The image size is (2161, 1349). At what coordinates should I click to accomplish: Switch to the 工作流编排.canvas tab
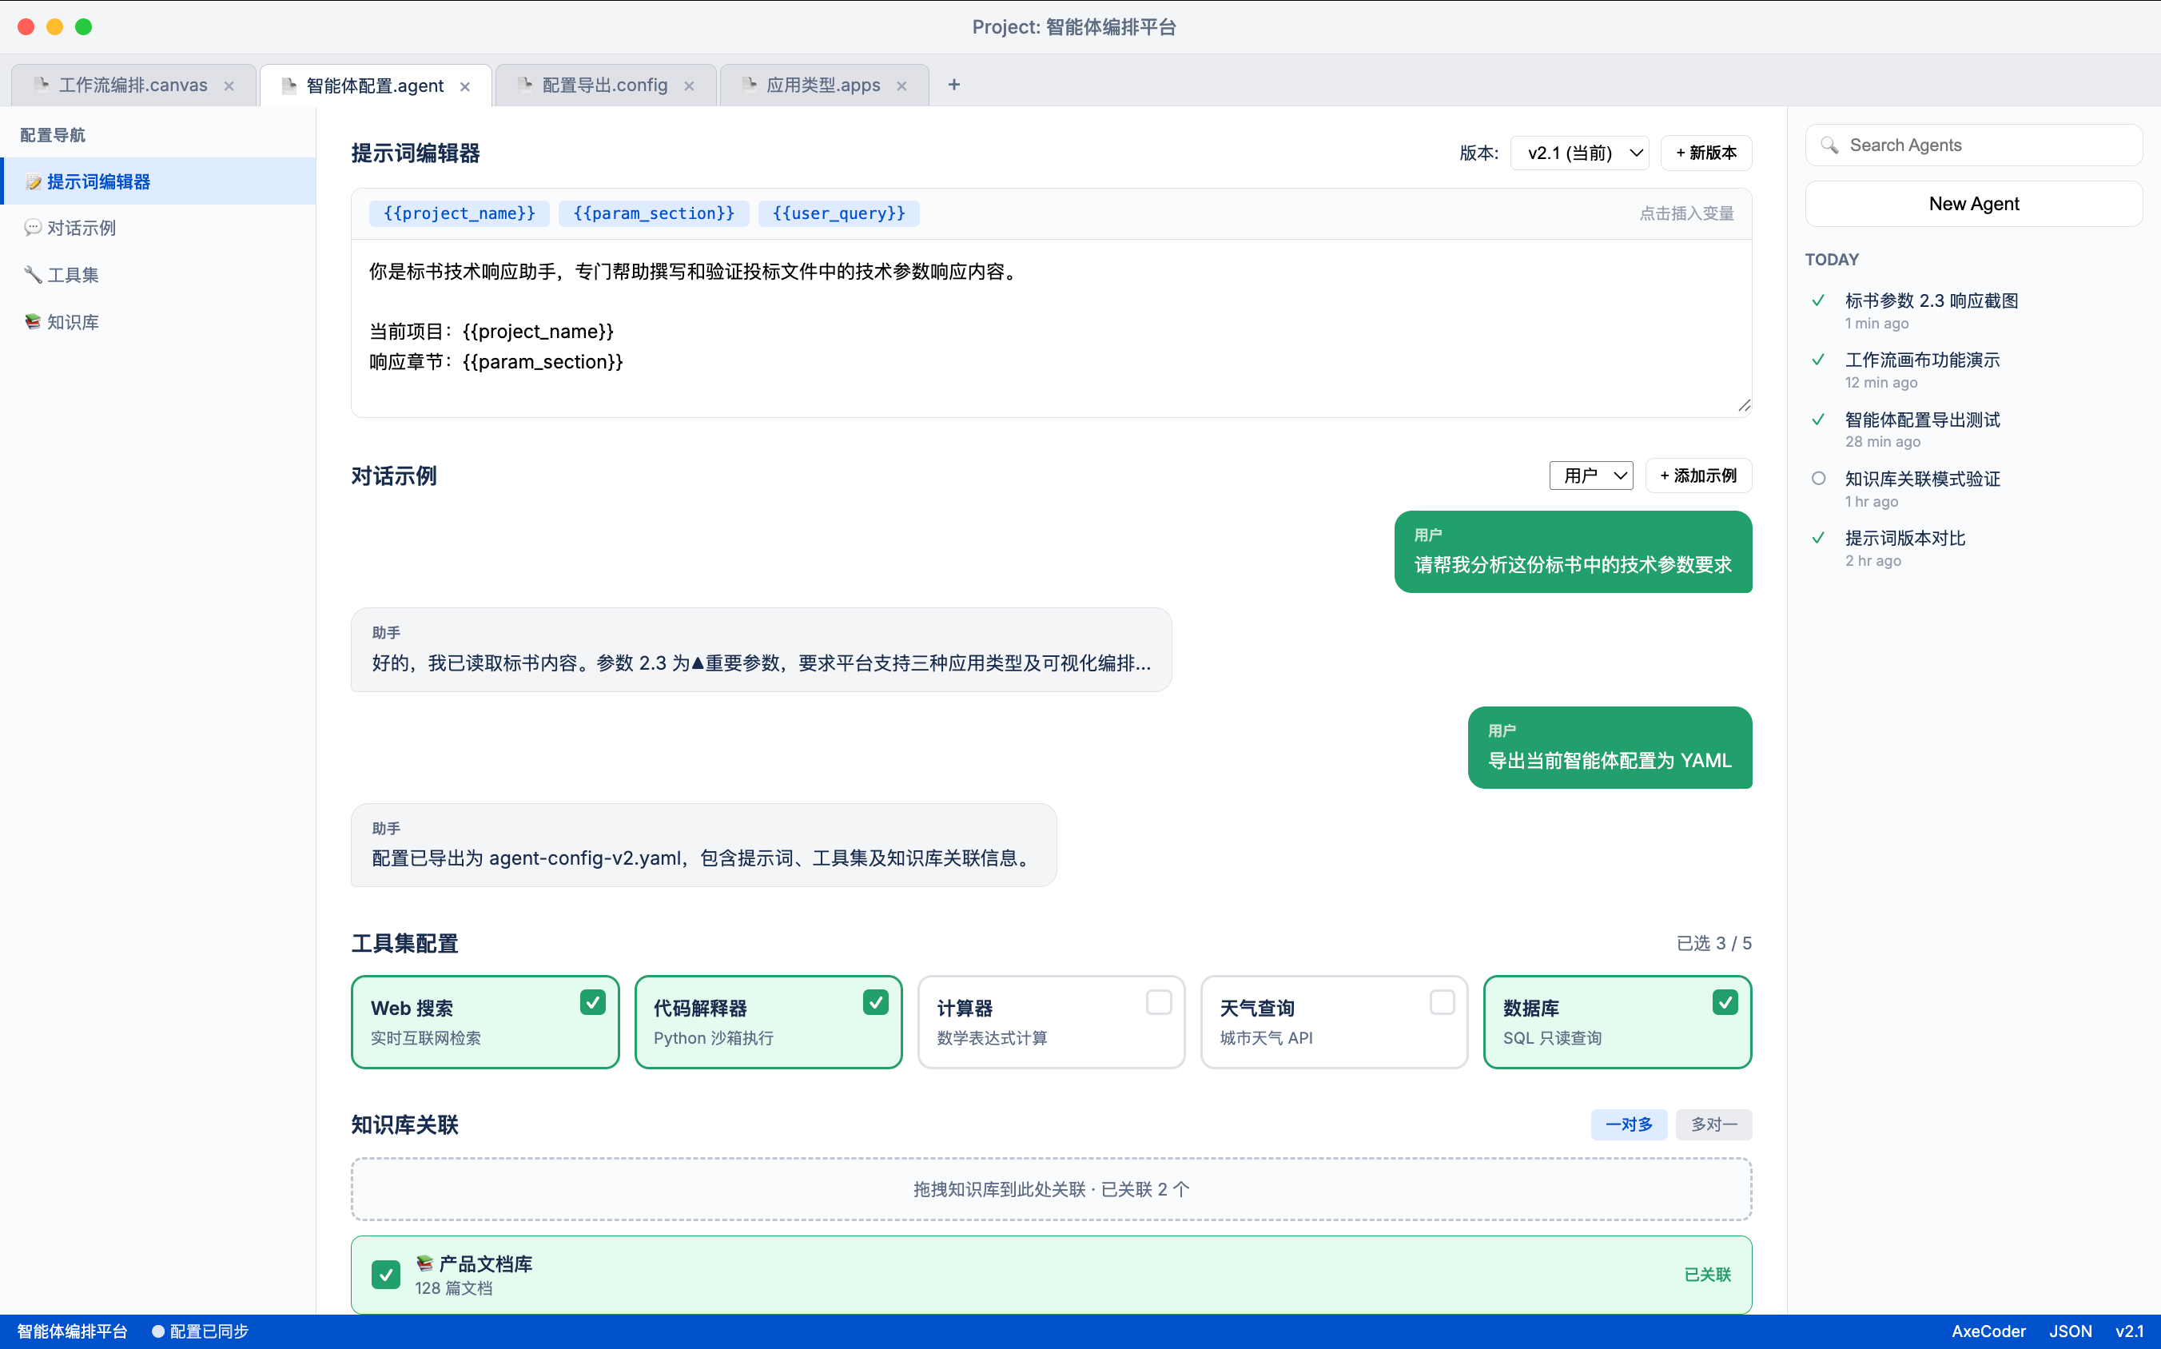point(133,86)
